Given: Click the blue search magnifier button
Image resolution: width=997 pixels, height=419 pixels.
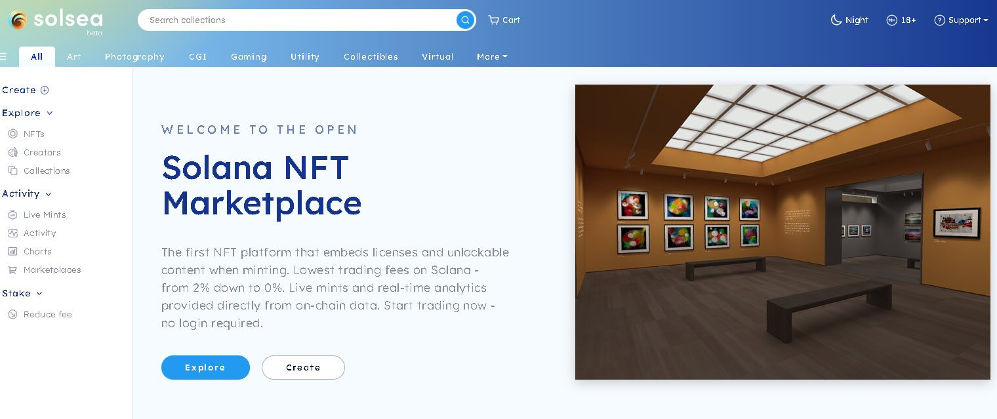Looking at the screenshot, I should (465, 20).
